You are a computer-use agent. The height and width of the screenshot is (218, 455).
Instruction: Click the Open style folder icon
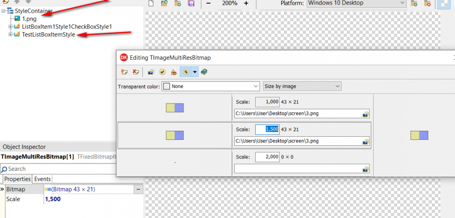tap(165, 4)
